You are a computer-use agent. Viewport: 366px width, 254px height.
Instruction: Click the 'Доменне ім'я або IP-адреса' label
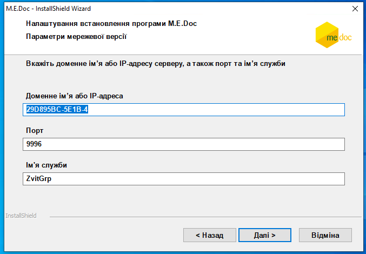[x=75, y=96]
